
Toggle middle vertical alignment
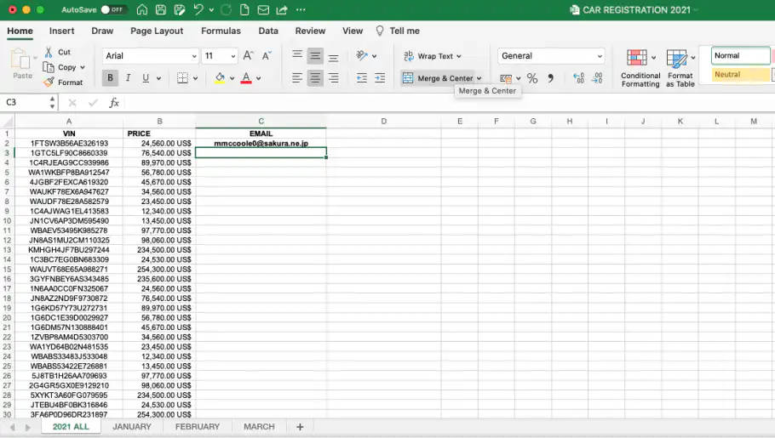point(315,56)
